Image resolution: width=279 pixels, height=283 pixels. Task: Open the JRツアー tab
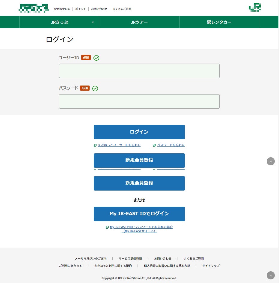coord(139,22)
